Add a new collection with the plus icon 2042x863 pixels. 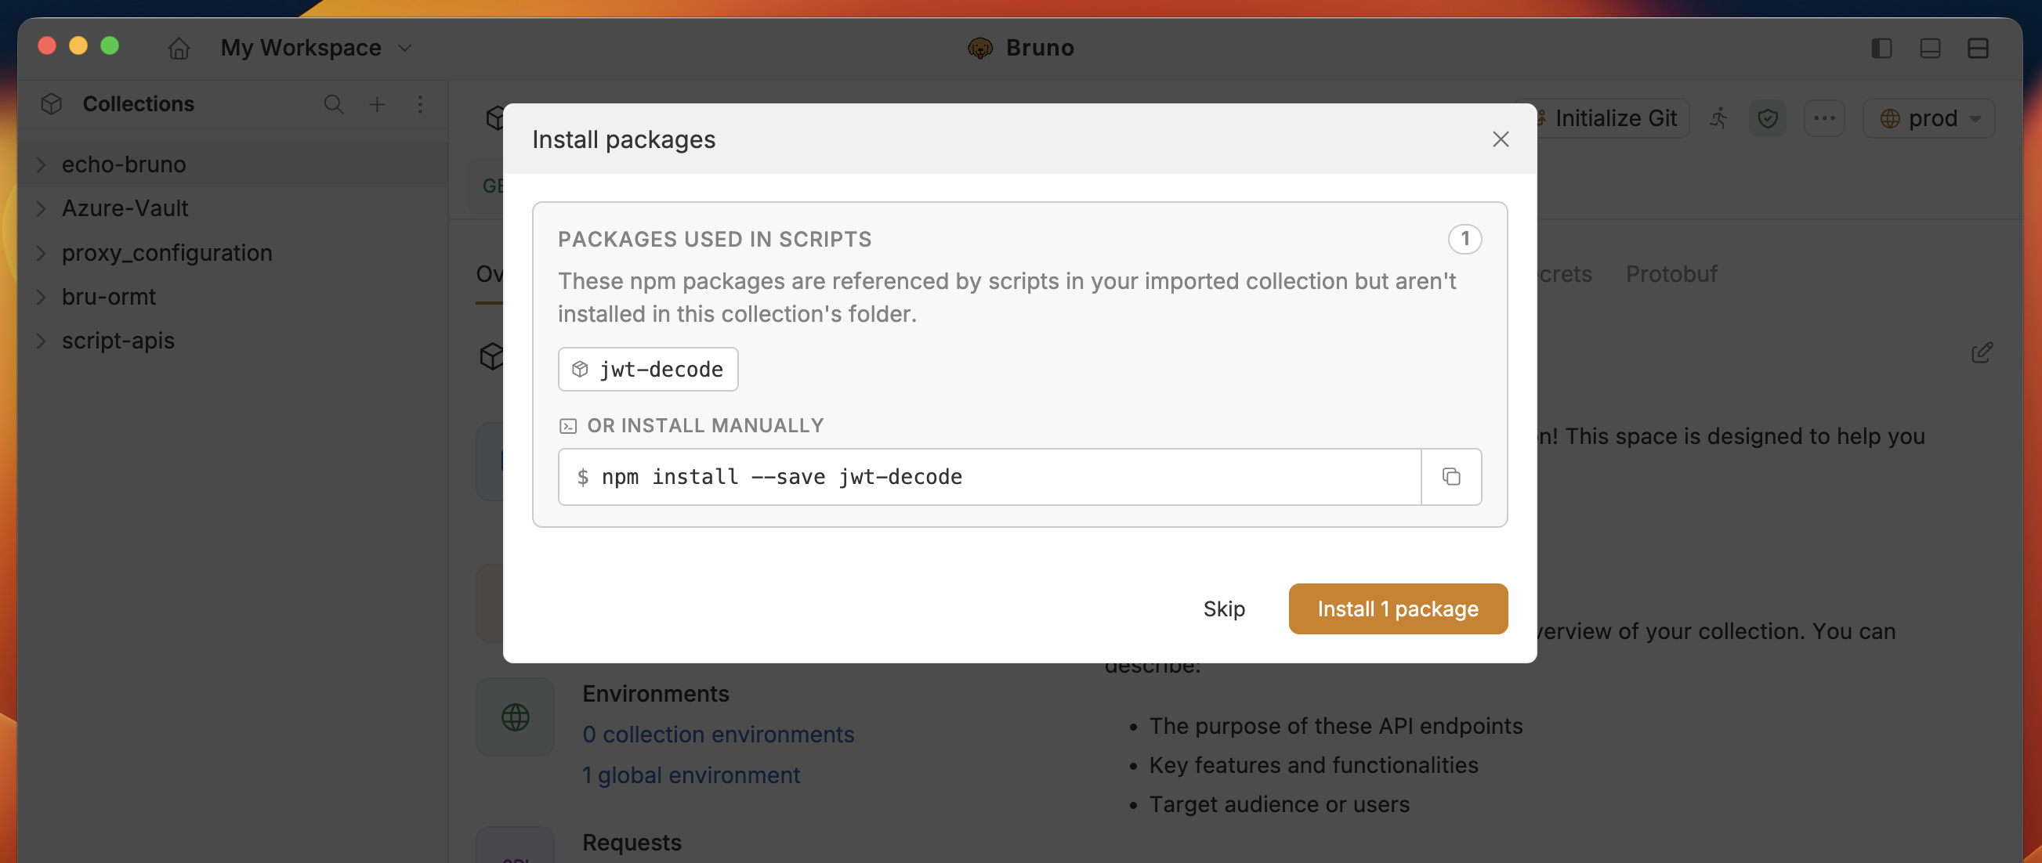(378, 104)
